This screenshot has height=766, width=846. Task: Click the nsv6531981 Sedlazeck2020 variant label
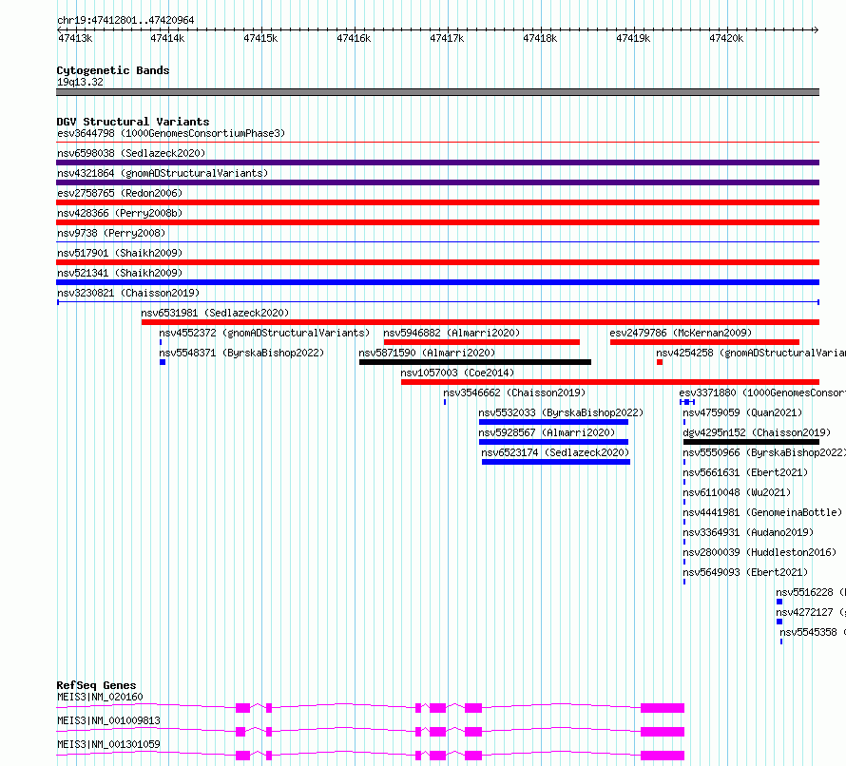215,313
